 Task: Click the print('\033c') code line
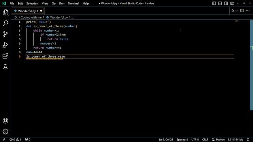(x=39, y=22)
